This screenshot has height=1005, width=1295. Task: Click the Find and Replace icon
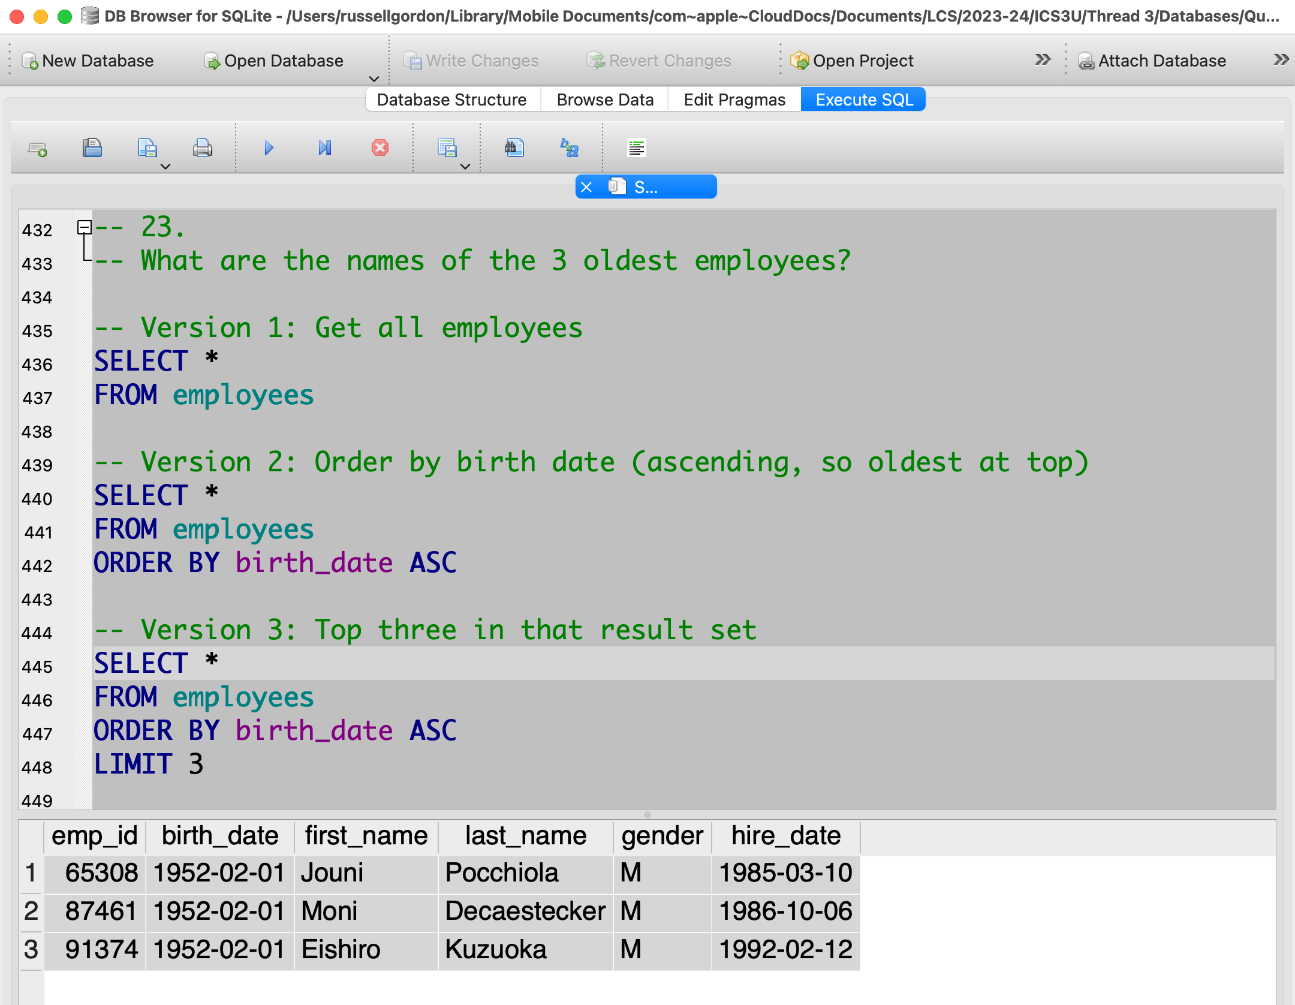point(569,148)
